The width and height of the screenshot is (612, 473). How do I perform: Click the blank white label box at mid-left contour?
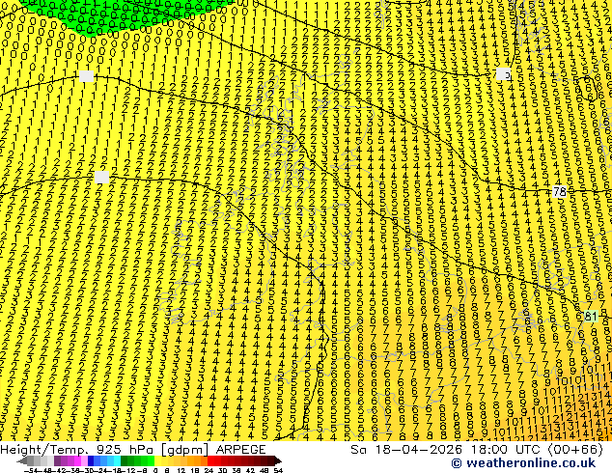[x=102, y=178]
